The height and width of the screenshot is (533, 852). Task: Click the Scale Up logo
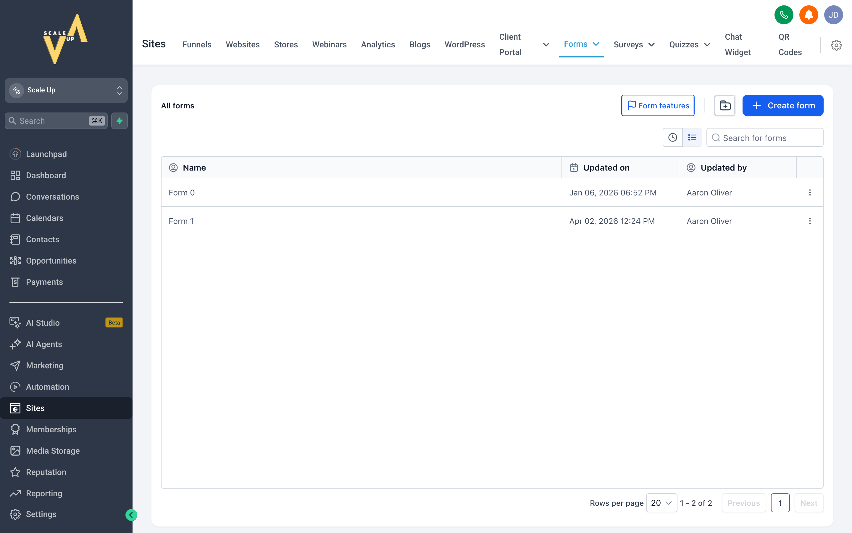[66, 39]
